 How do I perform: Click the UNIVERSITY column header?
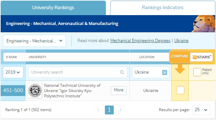[37, 57]
